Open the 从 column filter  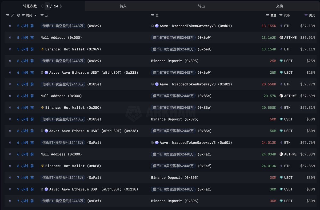tap(42, 15)
